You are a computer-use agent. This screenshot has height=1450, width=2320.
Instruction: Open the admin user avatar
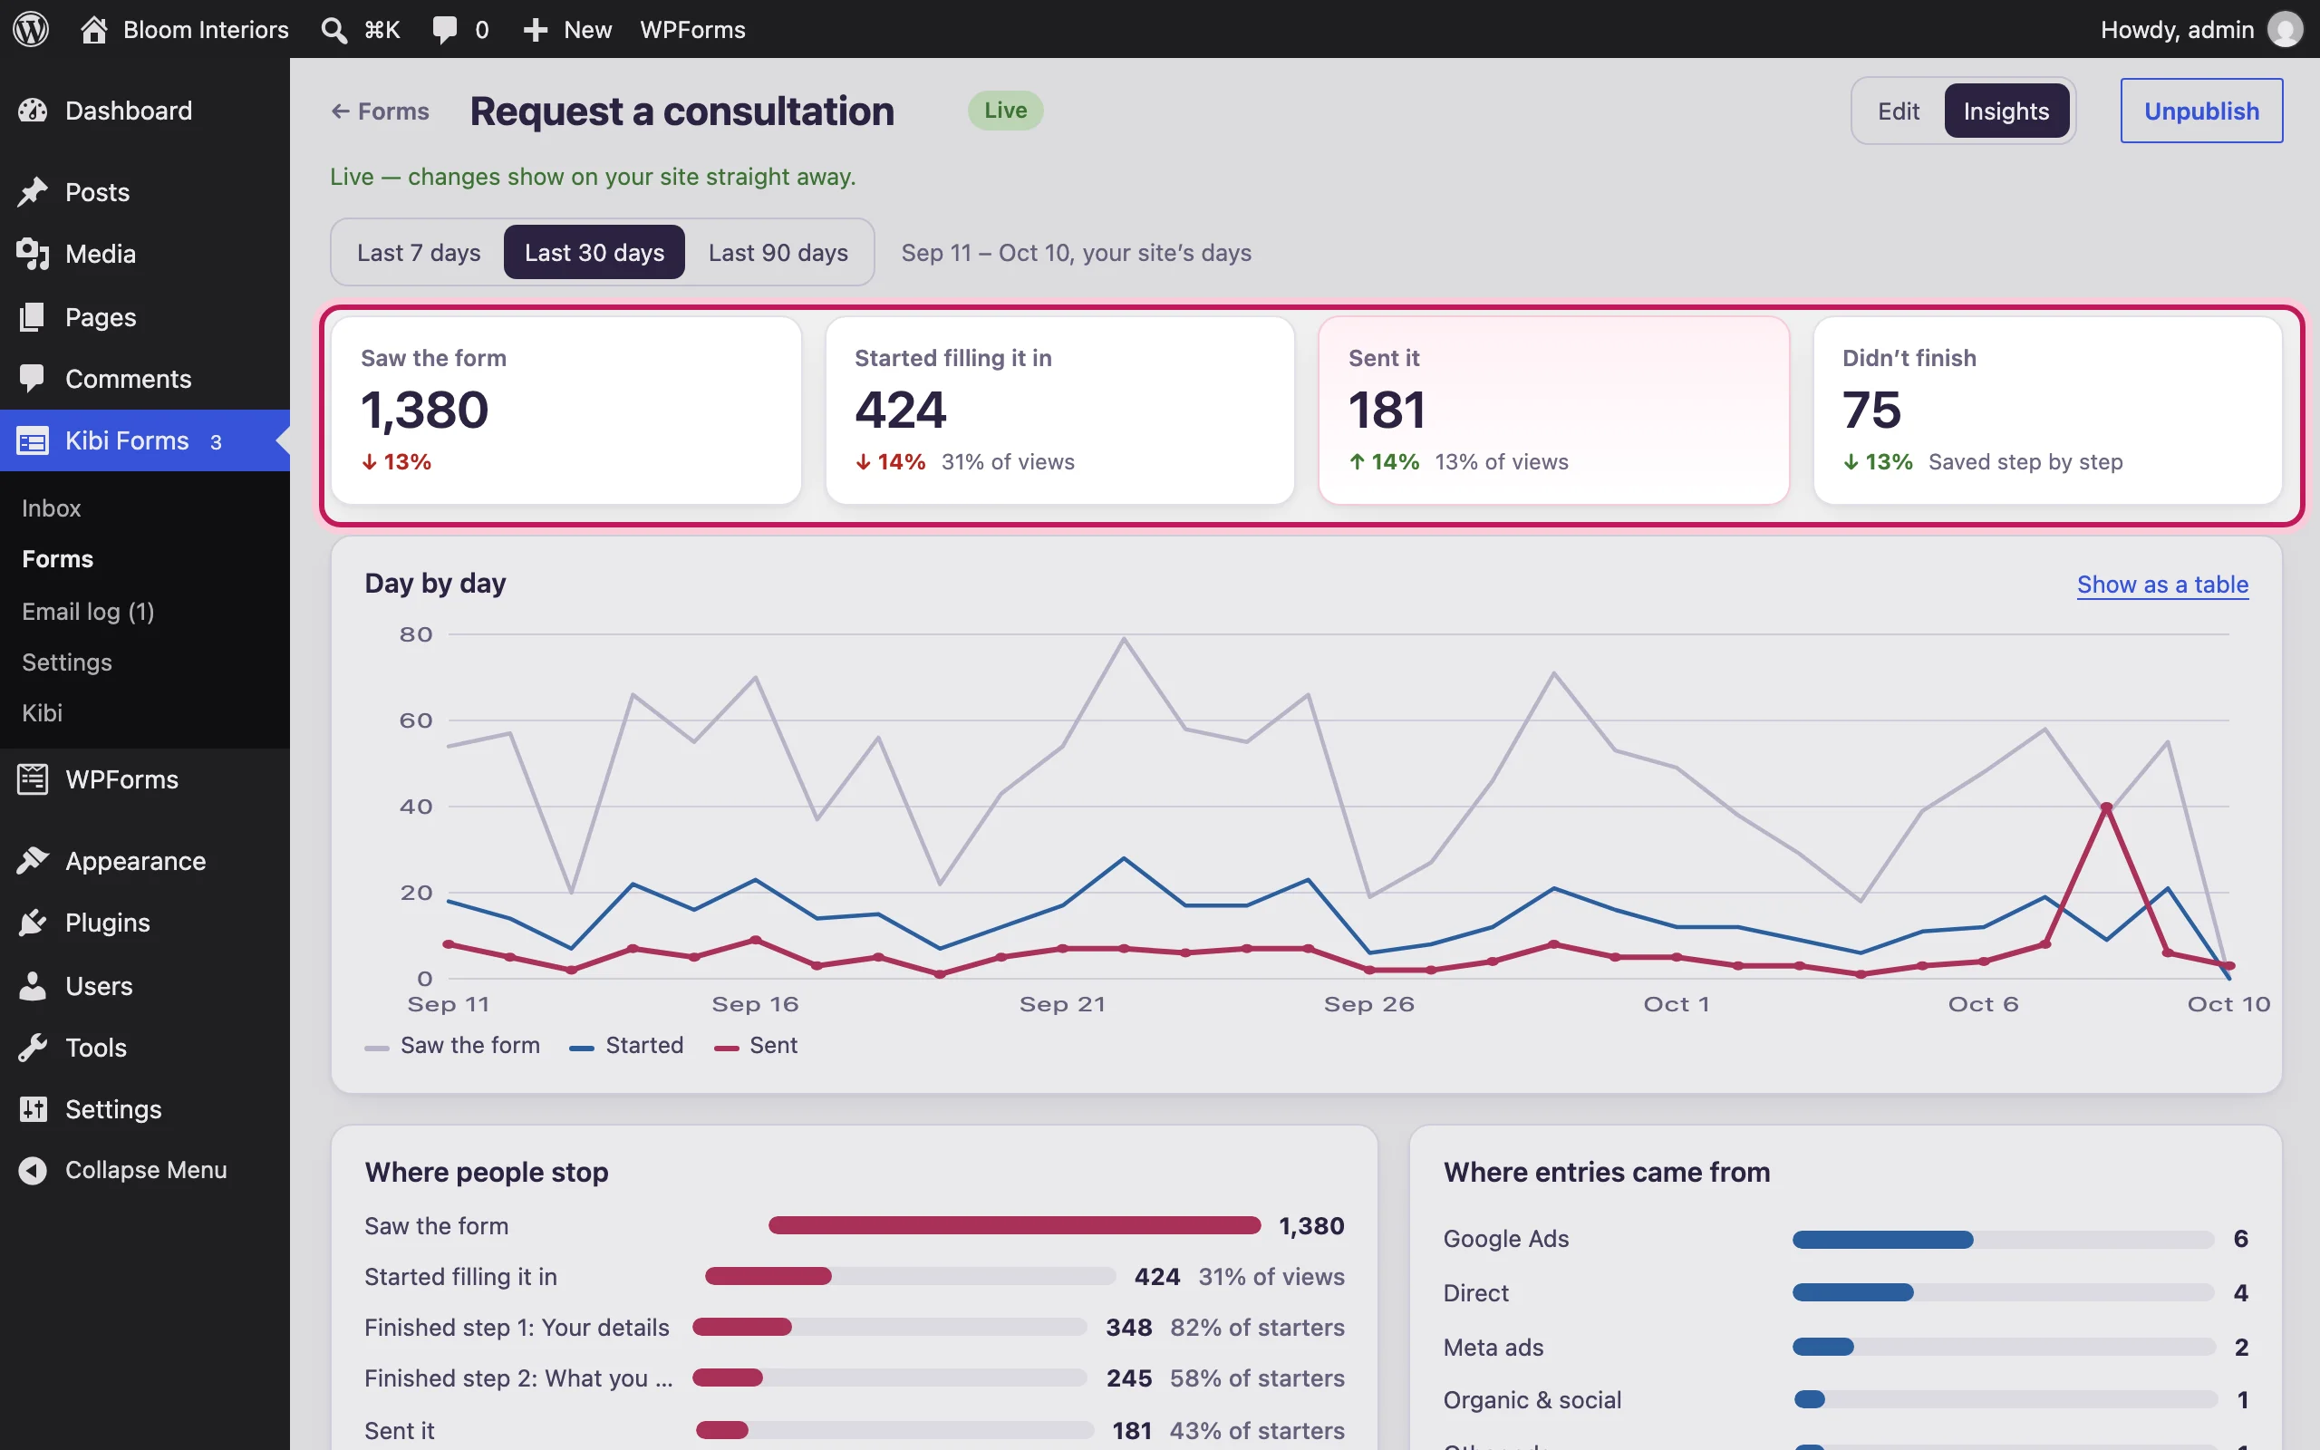pyautogui.click(x=2285, y=30)
